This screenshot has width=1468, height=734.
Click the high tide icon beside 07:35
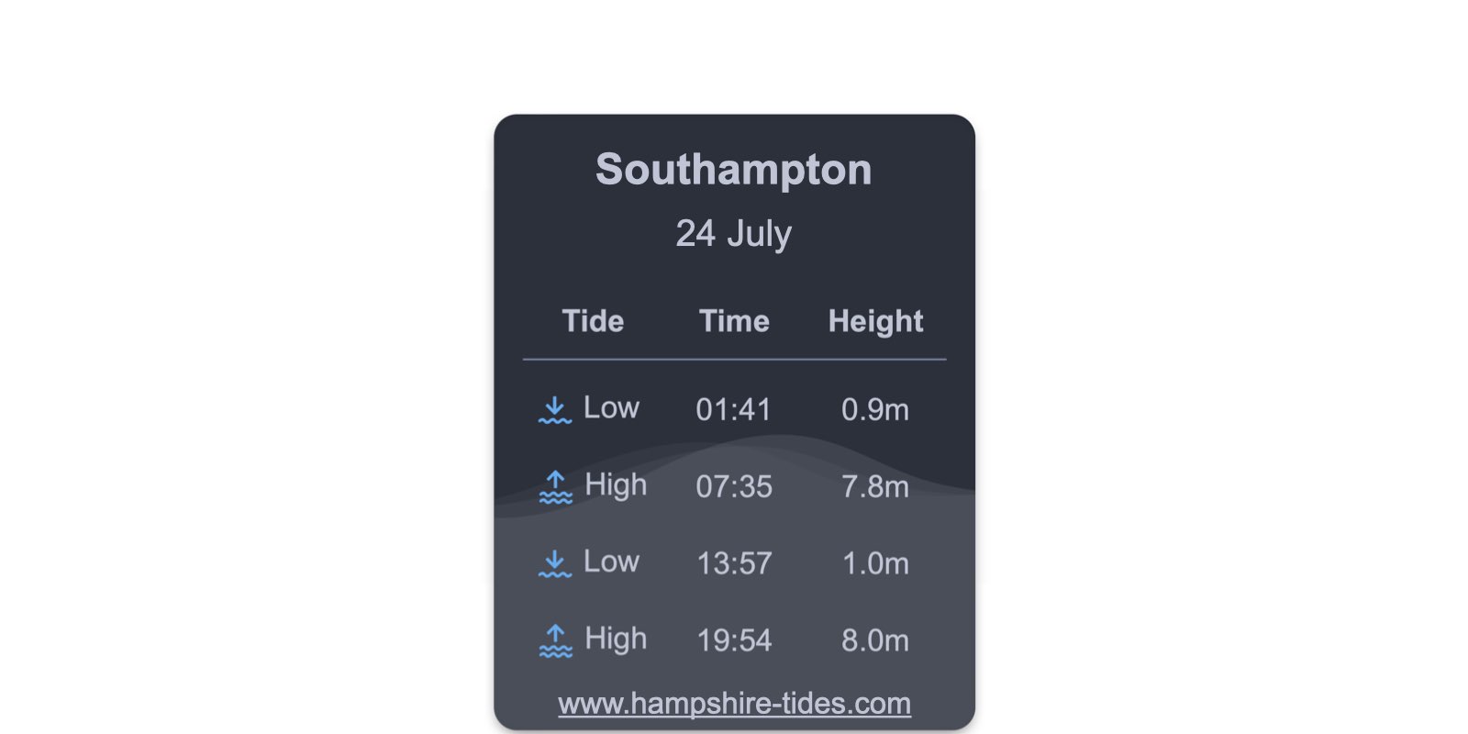555,487
